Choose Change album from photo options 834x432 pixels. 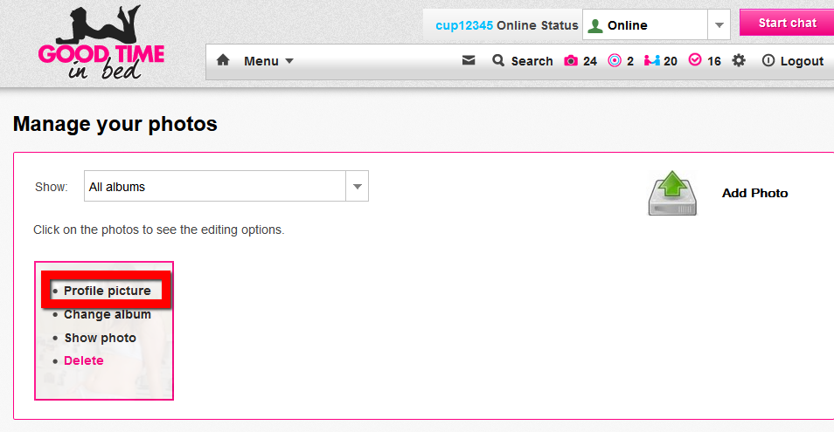click(107, 314)
